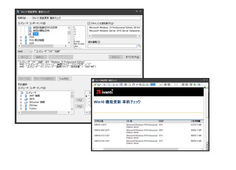Click the find binoculars icon in toolbar
This screenshot has width=236, height=170.
199,85
